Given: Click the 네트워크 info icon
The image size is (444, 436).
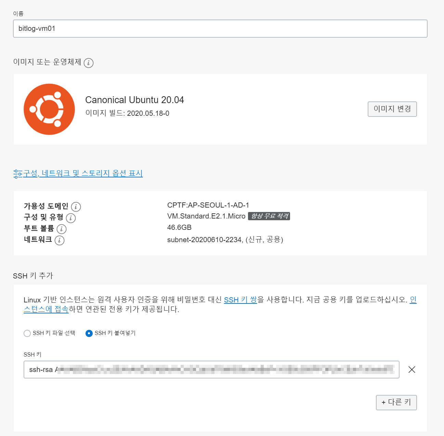Looking at the screenshot, I should pyautogui.click(x=60, y=240).
